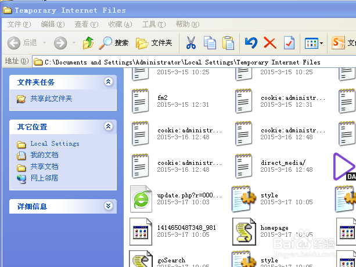Open the 收藏(A) menu
Image resolution: width=356 pixels, height=267 pixels.
tap(120, 24)
